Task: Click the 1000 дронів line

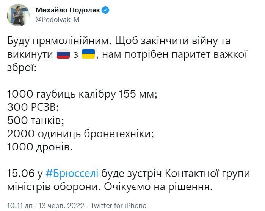Action: point(39,147)
